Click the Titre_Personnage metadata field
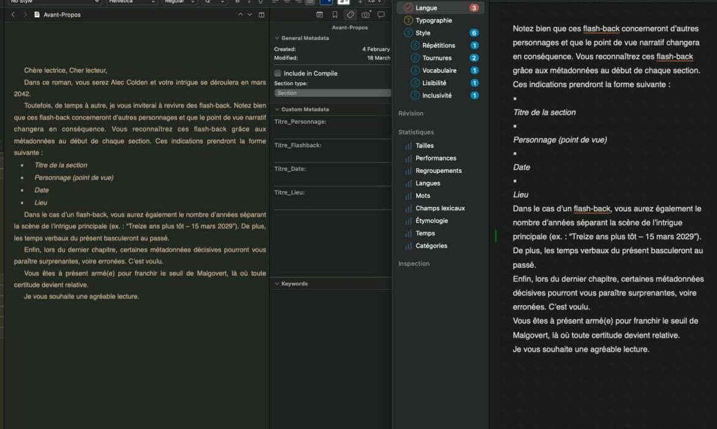 coord(332,131)
